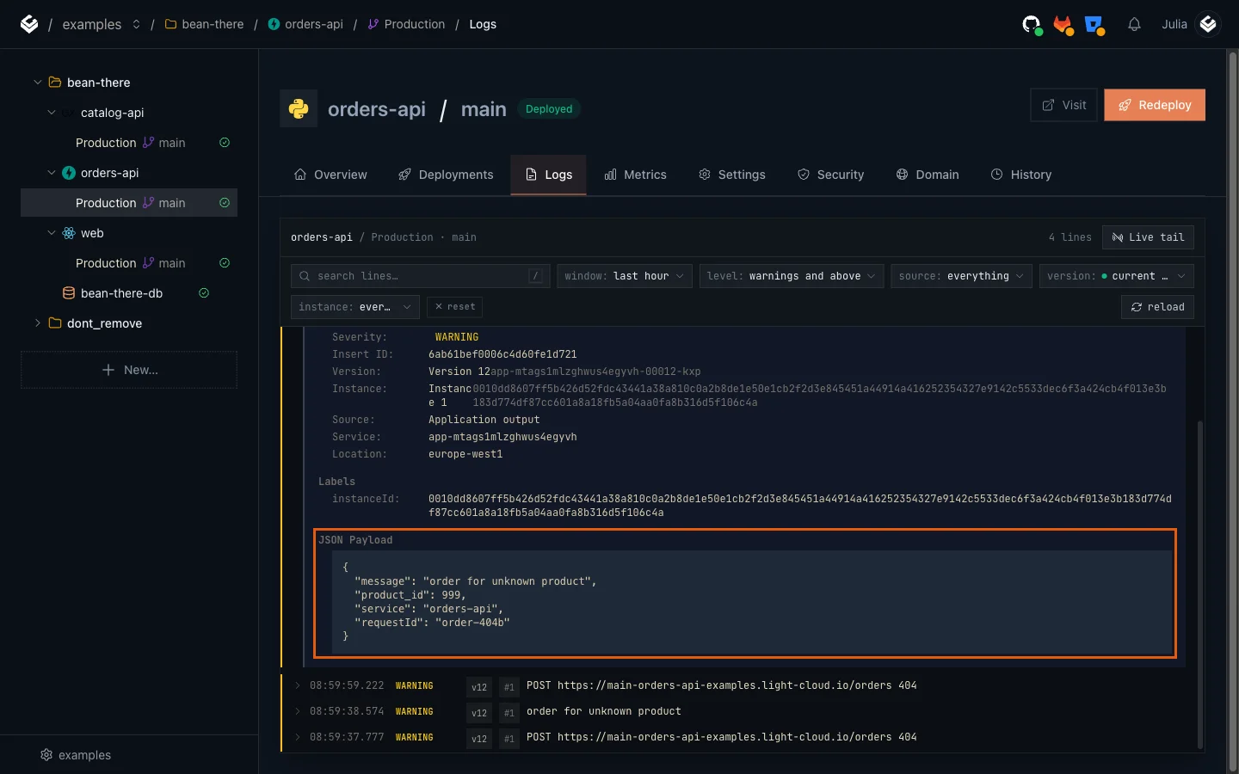
Task: Open the Bitbucket integration icon
Action: point(1094,25)
